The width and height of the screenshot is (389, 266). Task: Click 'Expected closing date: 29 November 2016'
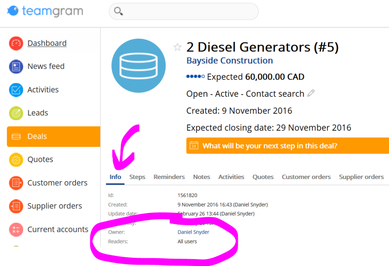269,128
